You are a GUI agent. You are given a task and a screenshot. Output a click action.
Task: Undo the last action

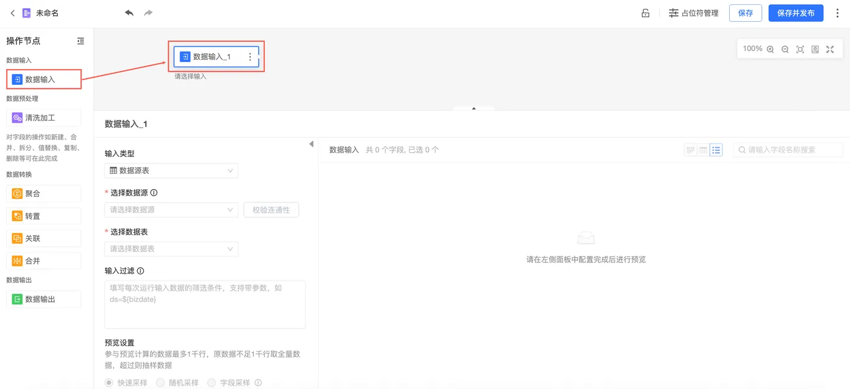pyautogui.click(x=129, y=13)
